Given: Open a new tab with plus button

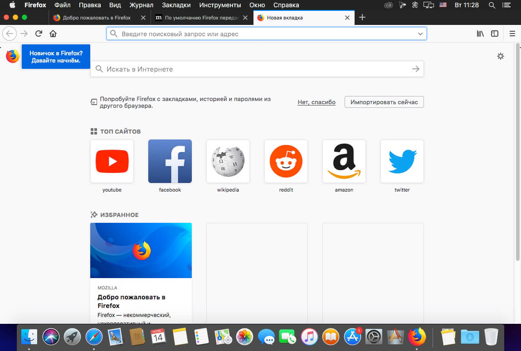Looking at the screenshot, I should click(362, 17).
